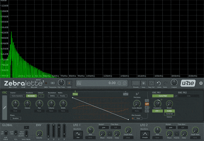Toggle the LFO 2 Polarity button
Viewport: 204px width, 141px height.
coord(177,133)
